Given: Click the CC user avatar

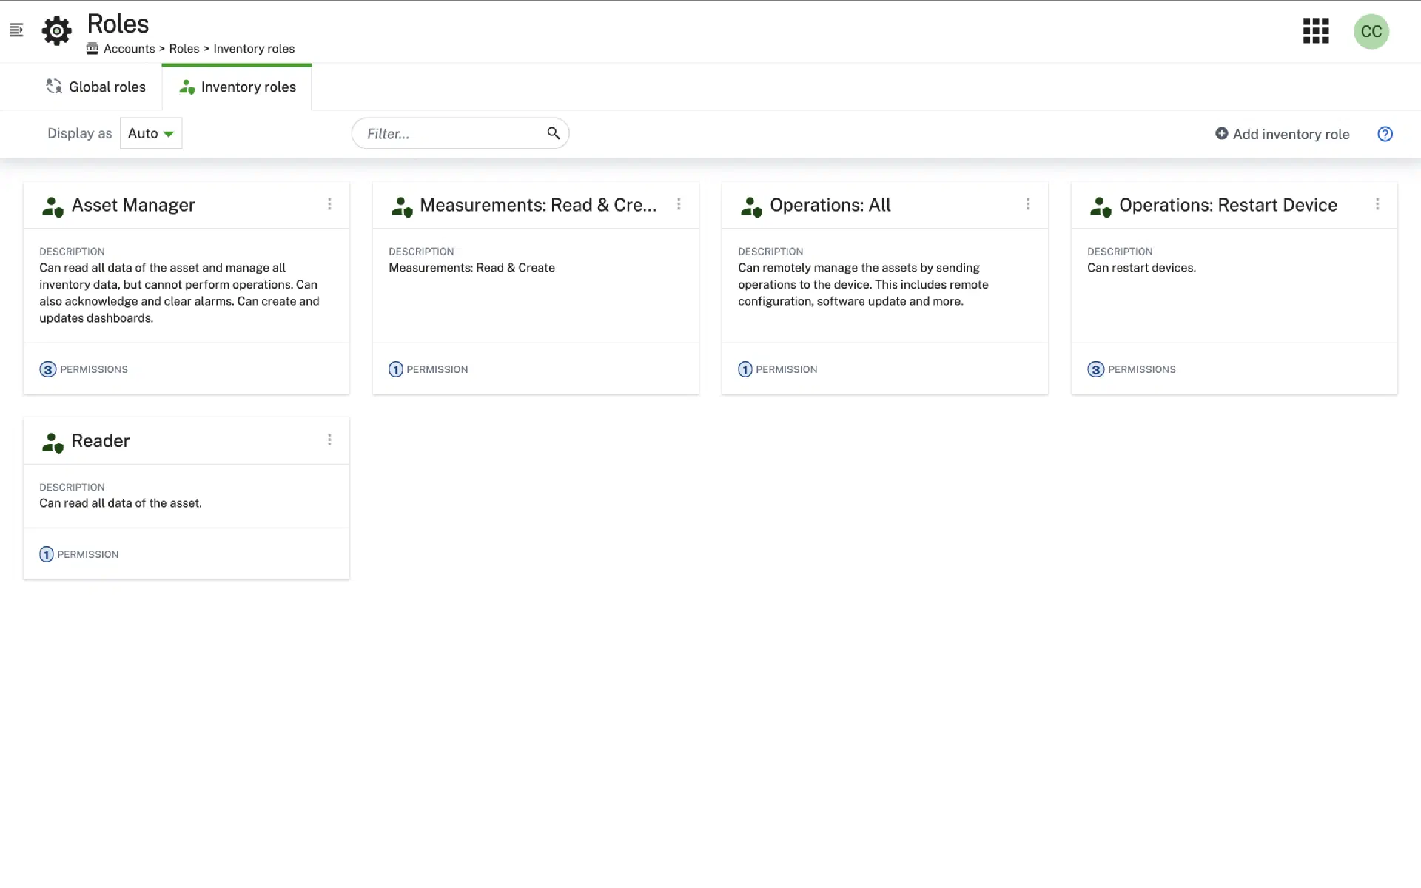Looking at the screenshot, I should coord(1371,31).
